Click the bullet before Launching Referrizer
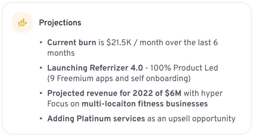 coord(41,68)
